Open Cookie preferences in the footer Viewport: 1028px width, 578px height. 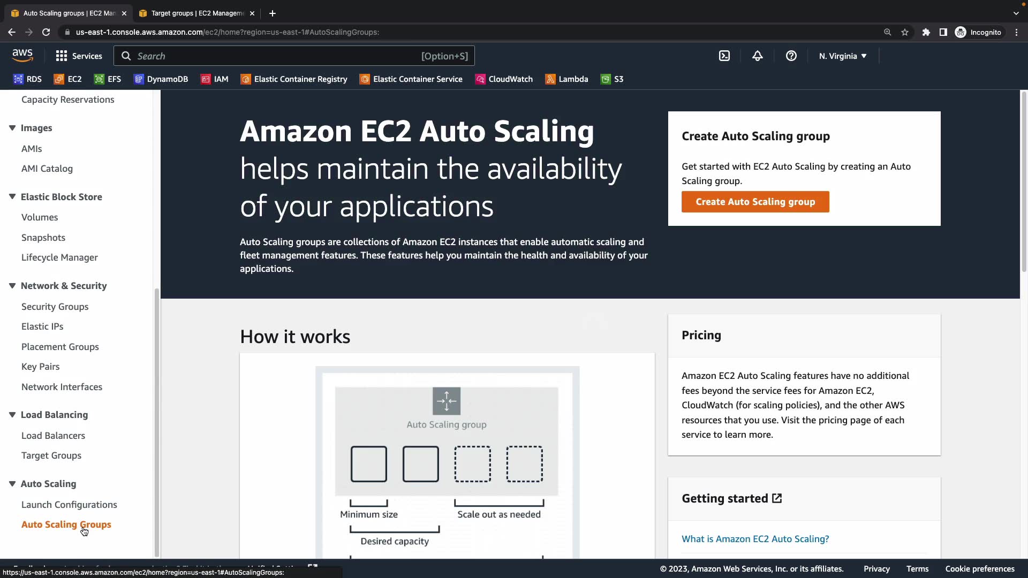tap(979, 569)
